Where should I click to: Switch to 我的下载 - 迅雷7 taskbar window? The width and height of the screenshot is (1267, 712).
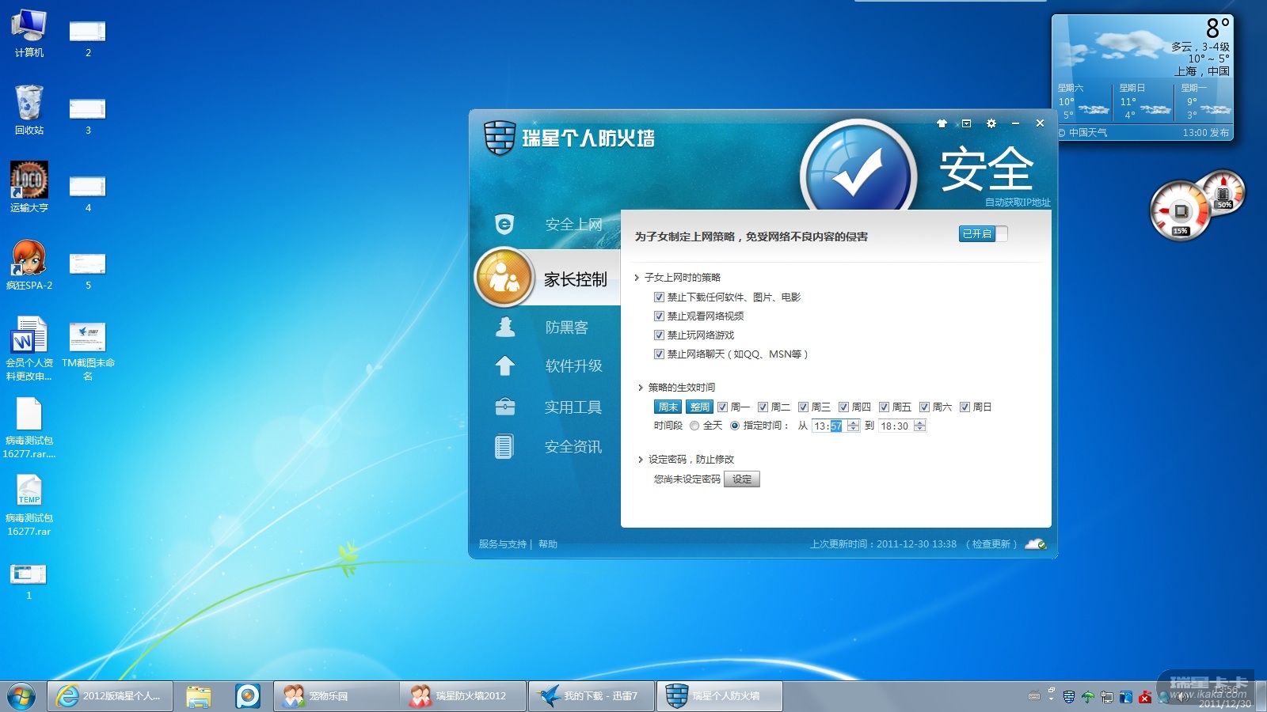(x=592, y=696)
